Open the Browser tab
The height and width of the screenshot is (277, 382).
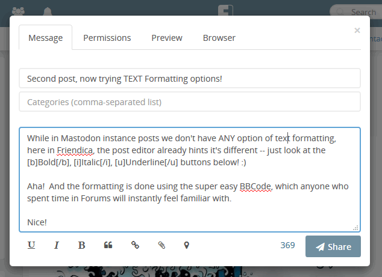point(219,38)
